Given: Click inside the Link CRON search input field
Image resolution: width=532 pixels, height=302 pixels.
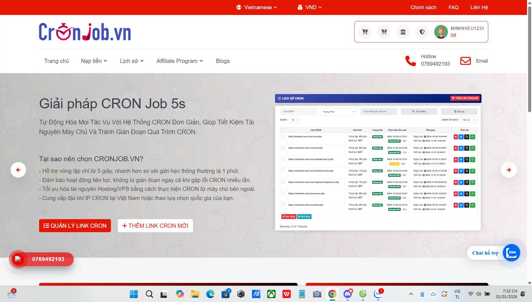Looking at the screenshot, I should click(x=298, y=111).
